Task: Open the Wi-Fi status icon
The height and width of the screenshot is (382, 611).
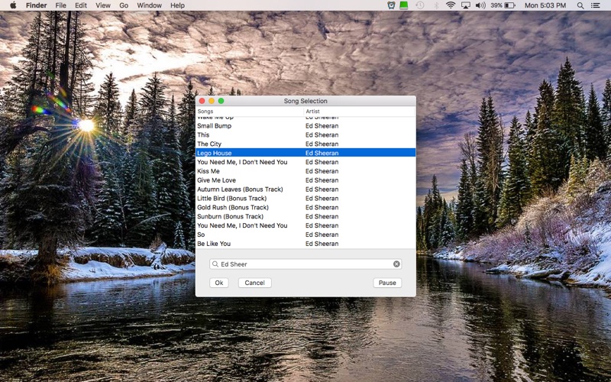Action: 451,5
